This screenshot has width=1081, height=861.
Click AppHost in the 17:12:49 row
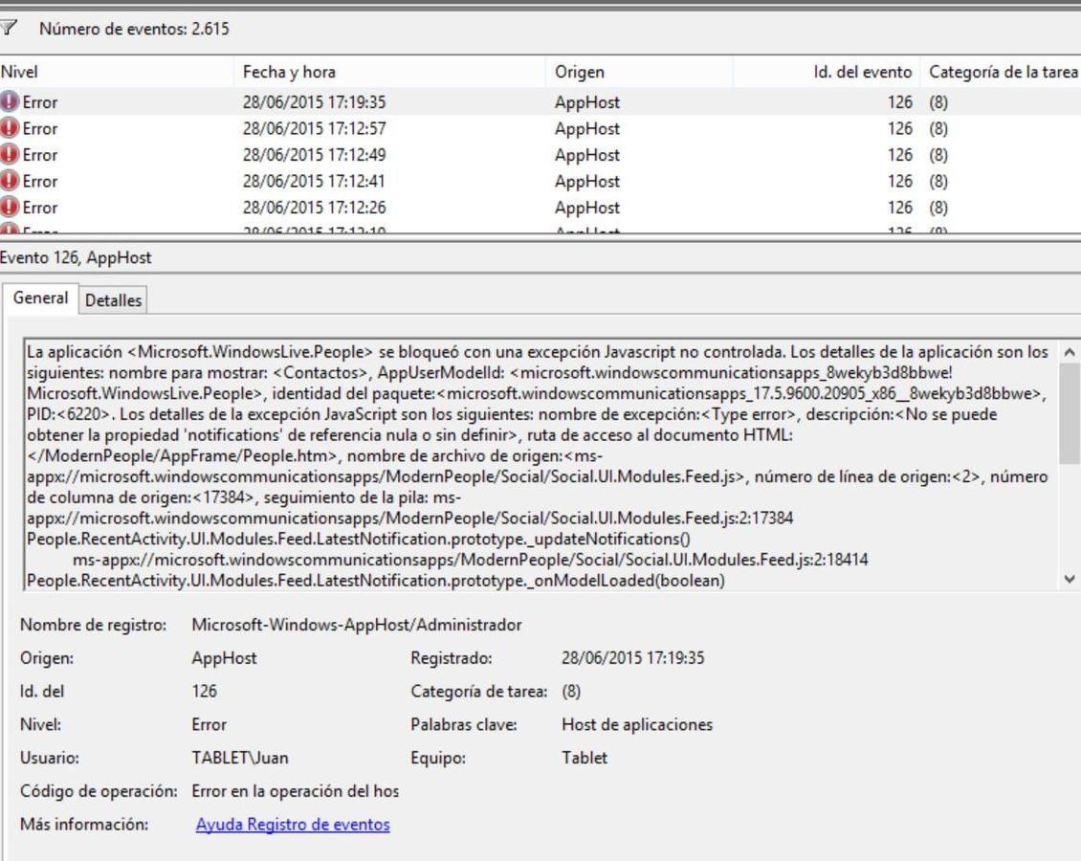587,155
